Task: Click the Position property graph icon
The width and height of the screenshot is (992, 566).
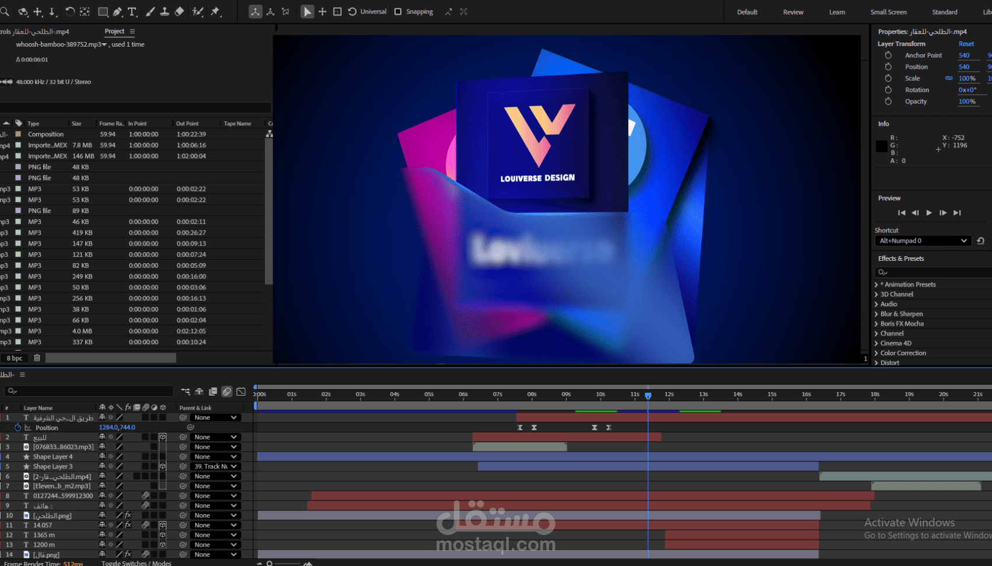Action: (x=27, y=428)
